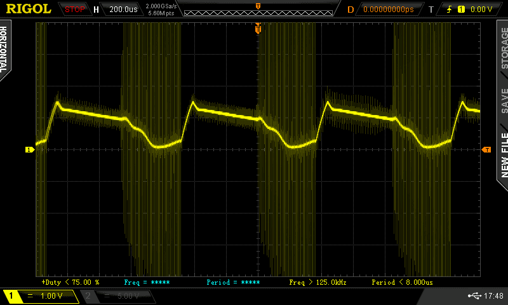Open the NEW FILE side tab
The image size is (508, 305).
pyautogui.click(x=504, y=152)
